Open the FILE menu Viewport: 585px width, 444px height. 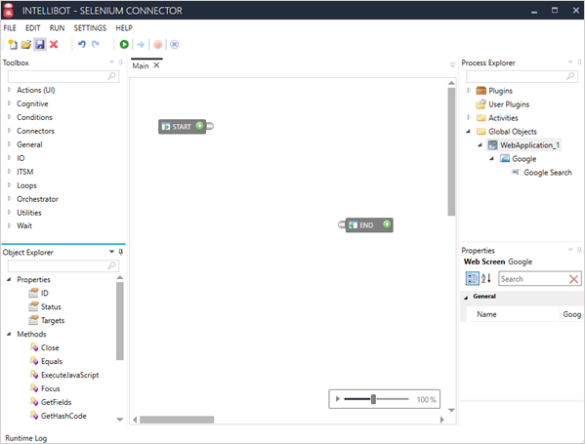click(x=10, y=28)
